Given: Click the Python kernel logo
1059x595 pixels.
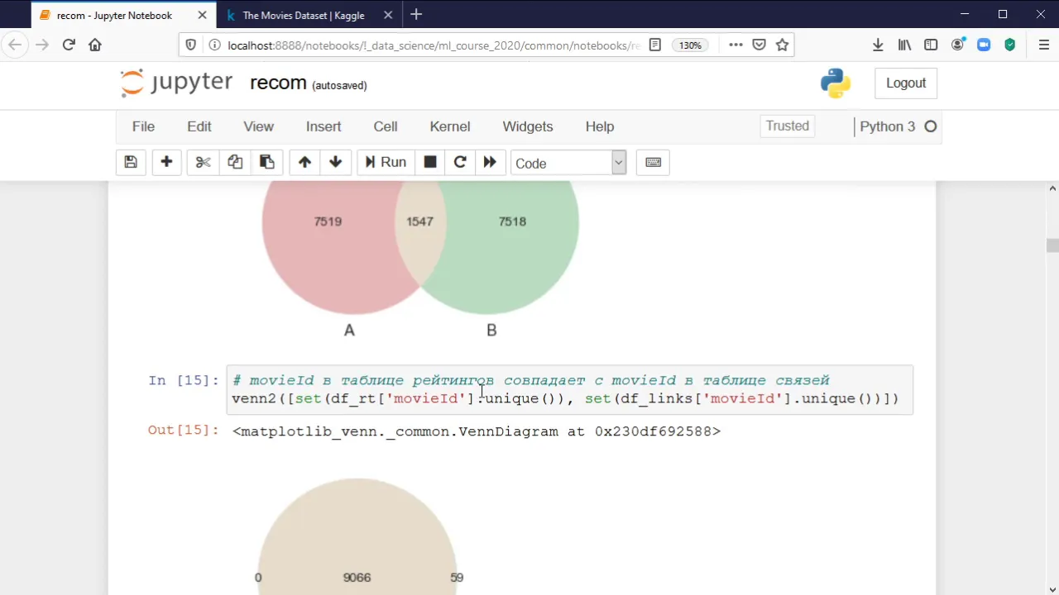Looking at the screenshot, I should pos(836,83).
